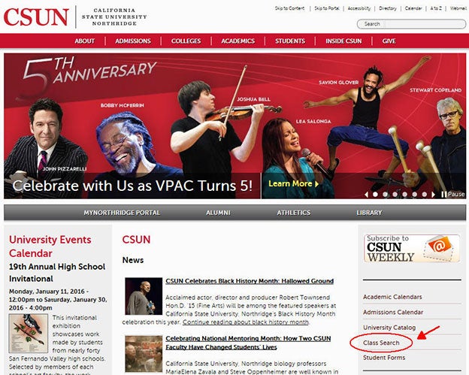
Task: Pause the slideshow carousel
Action: point(453,195)
